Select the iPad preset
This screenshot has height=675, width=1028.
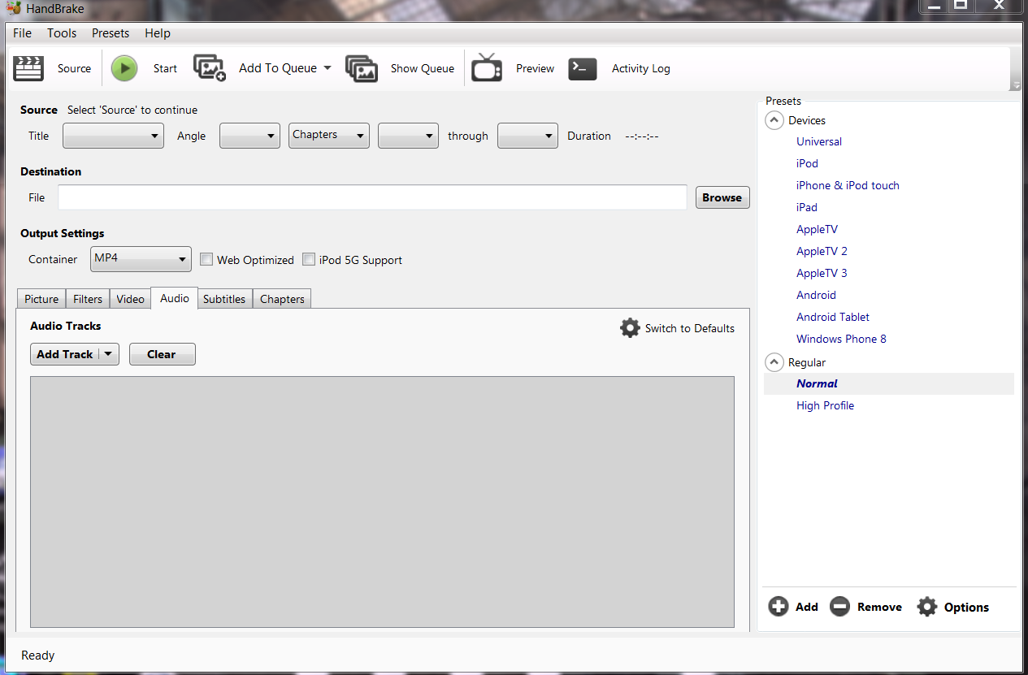coord(807,207)
